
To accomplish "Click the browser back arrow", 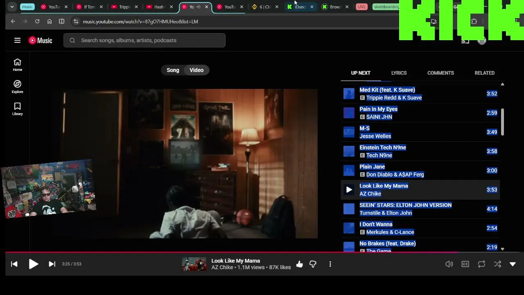I will pyautogui.click(x=13, y=21).
